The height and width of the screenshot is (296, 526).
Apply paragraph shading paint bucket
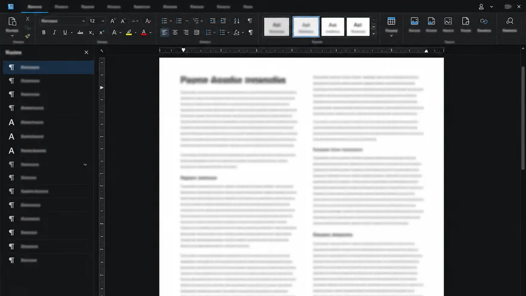[x=237, y=32]
